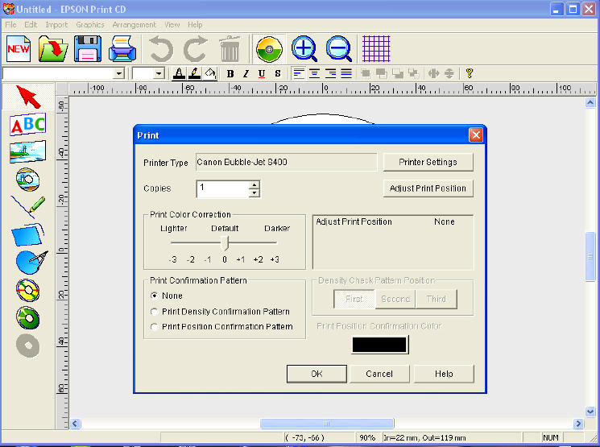Open the Edit menu
This screenshot has width=600, height=447.
[x=31, y=24]
